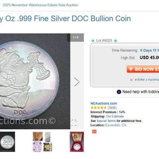Viewport: 159px width, 159px height.
Task: Go to next lot arrow
Action: [x=115, y=41]
